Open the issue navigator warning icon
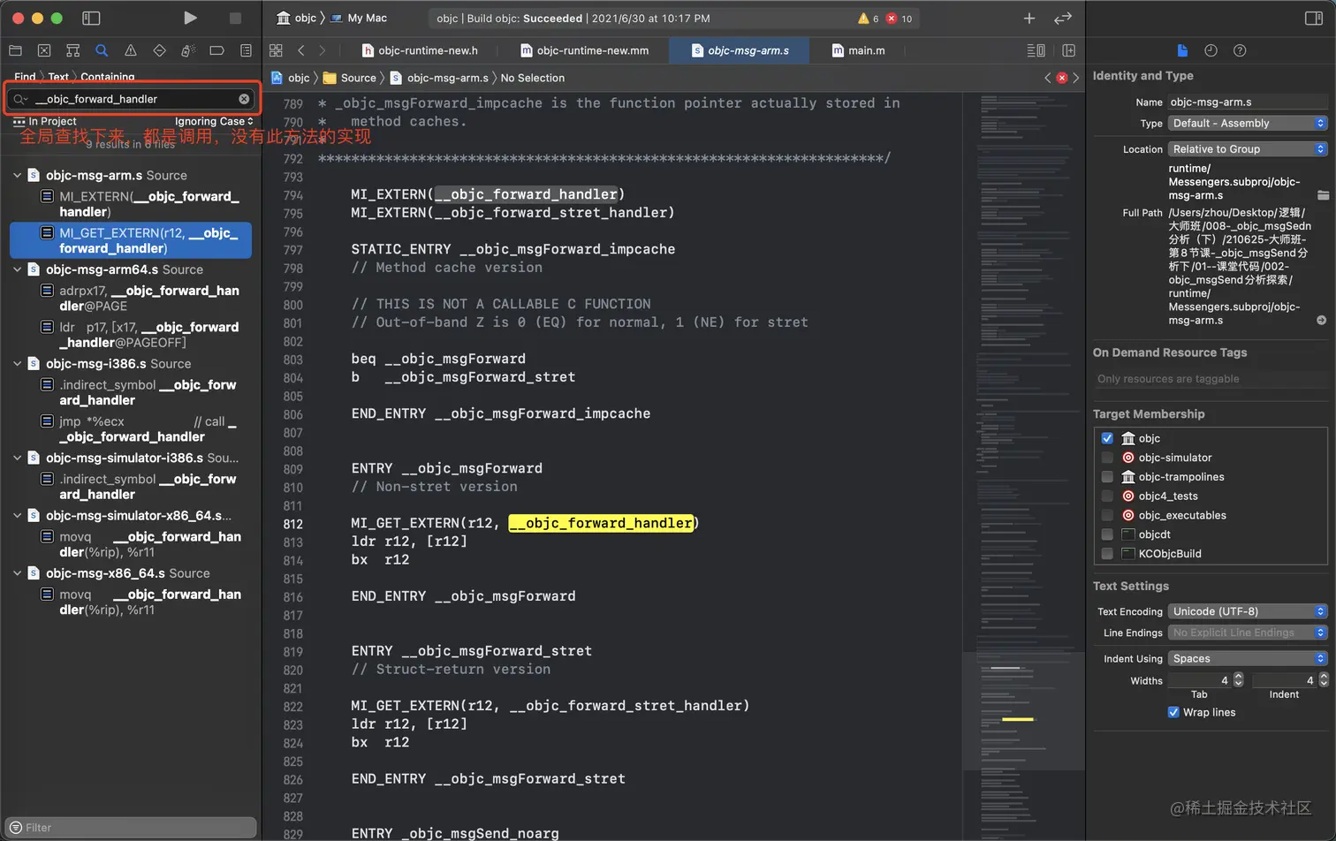The width and height of the screenshot is (1336, 841). click(x=131, y=50)
